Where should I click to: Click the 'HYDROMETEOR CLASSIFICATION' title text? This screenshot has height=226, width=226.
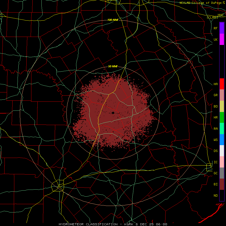tap(88, 224)
